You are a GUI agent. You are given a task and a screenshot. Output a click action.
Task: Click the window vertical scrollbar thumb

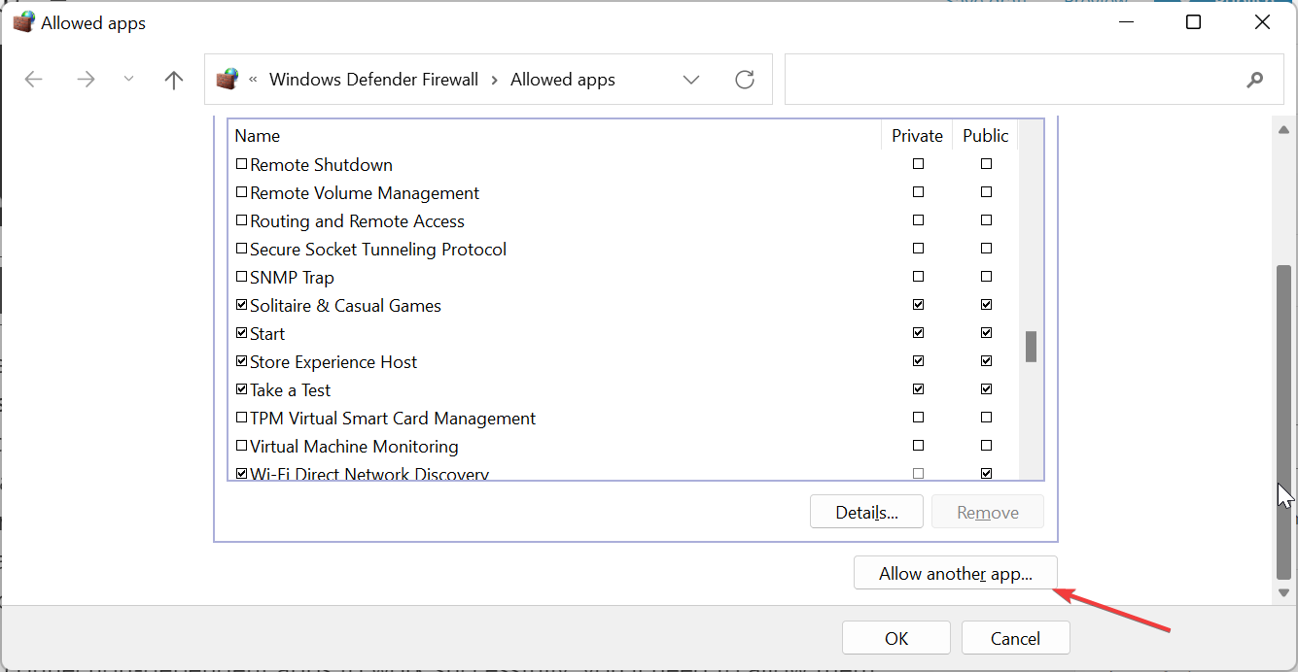coord(1285,421)
